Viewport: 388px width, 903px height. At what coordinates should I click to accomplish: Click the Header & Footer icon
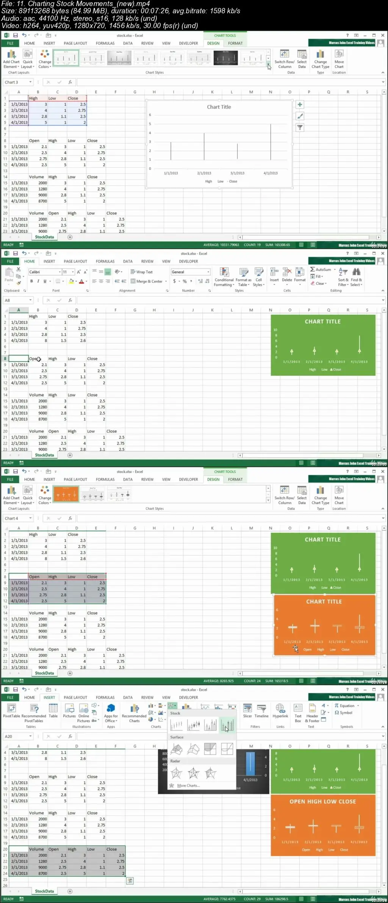point(312,708)
